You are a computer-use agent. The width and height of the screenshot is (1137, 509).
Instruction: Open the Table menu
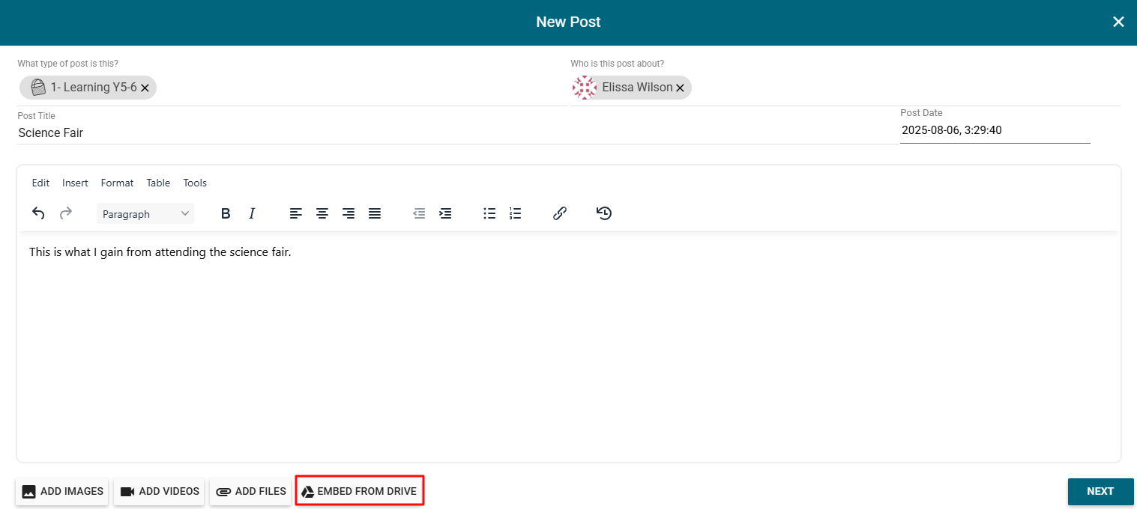pos(158,183)
